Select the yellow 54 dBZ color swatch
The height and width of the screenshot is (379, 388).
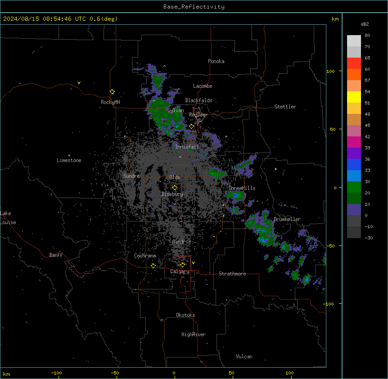tap(354, 97)
